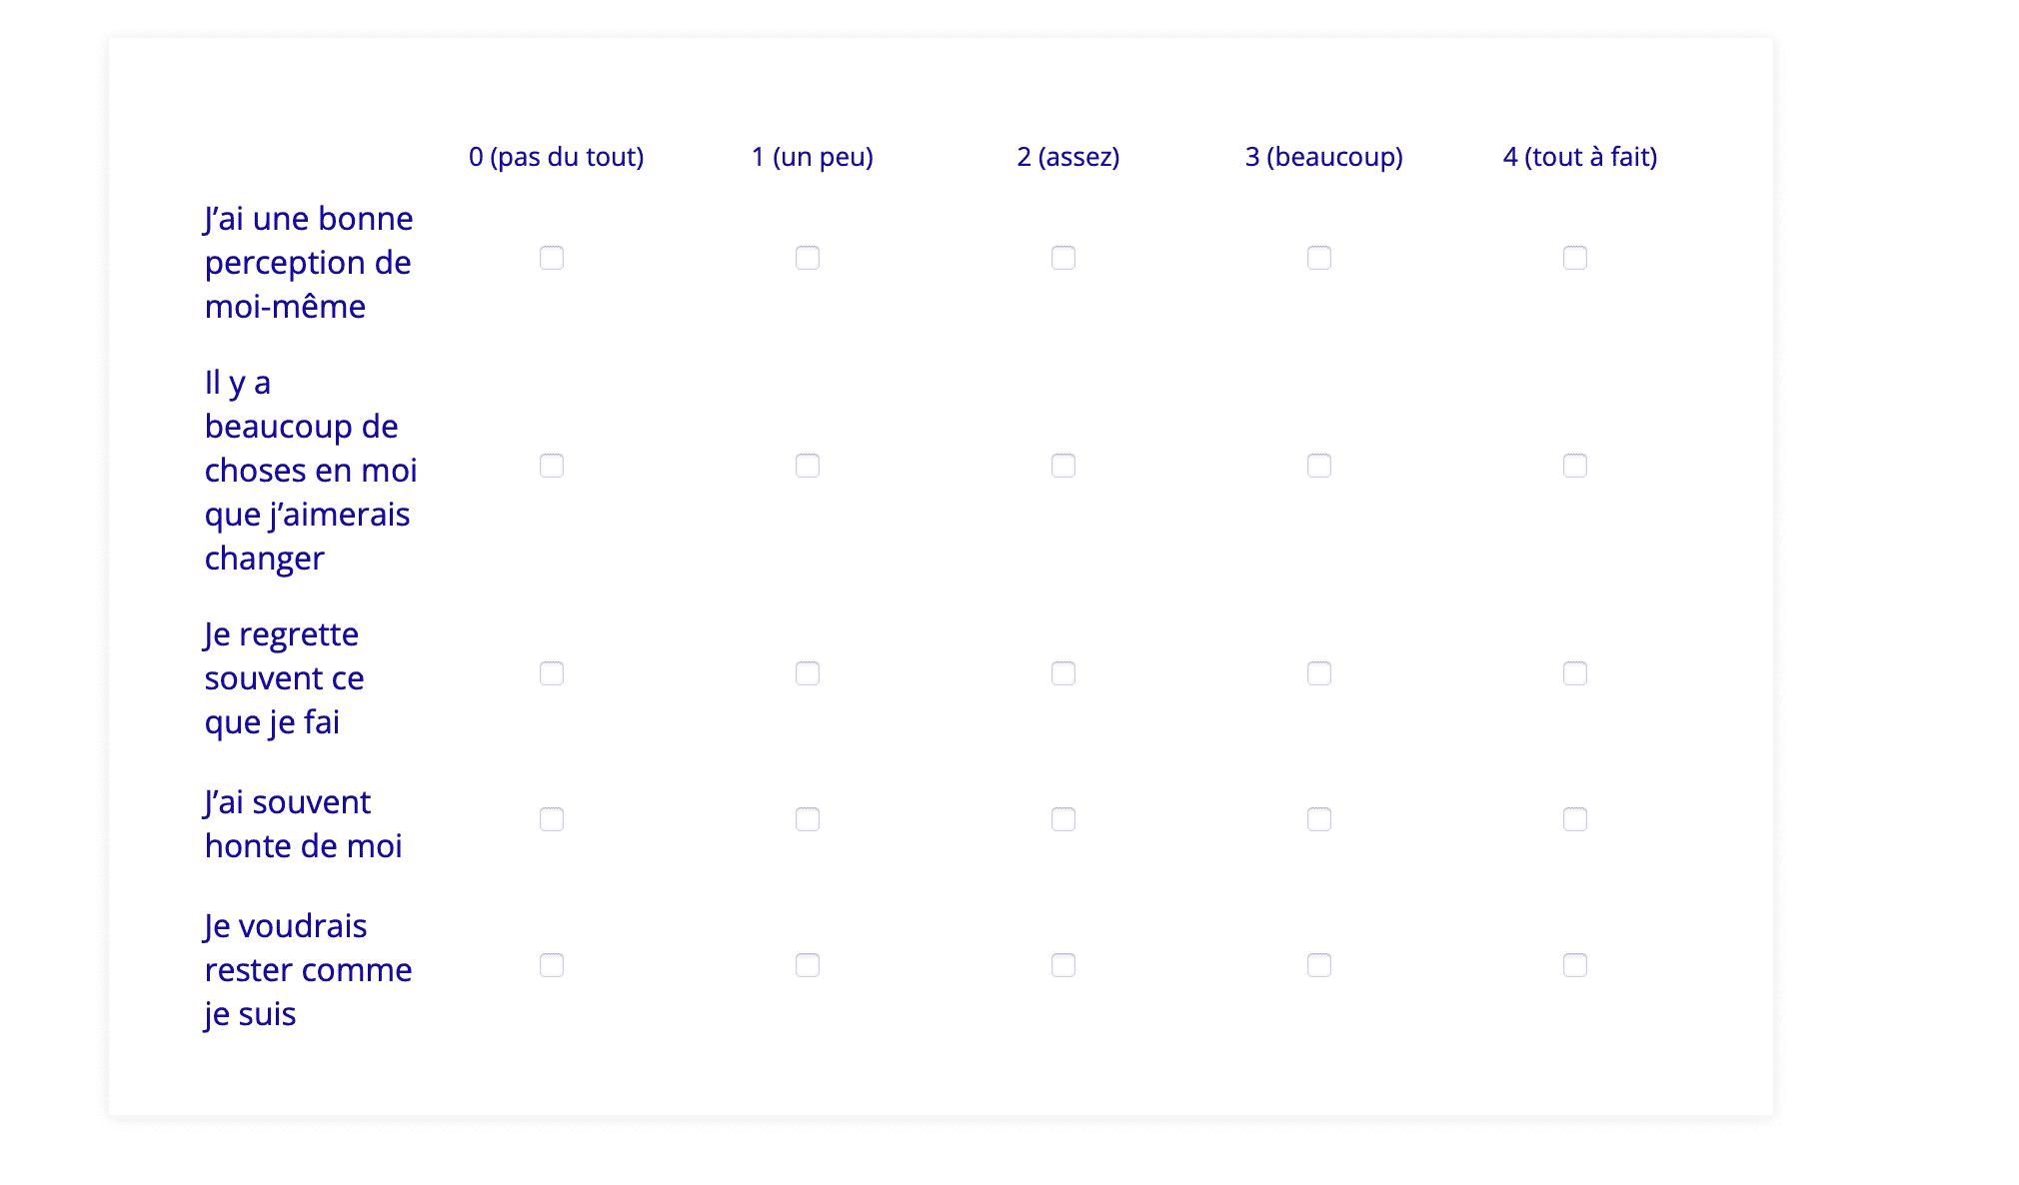The width and height of the screenshot is (2019, 1185).
Task: Check '4 (tout à fait)' for 'J'ai une bonne perception de moi-même'
Action: [x=1575, y=258]
